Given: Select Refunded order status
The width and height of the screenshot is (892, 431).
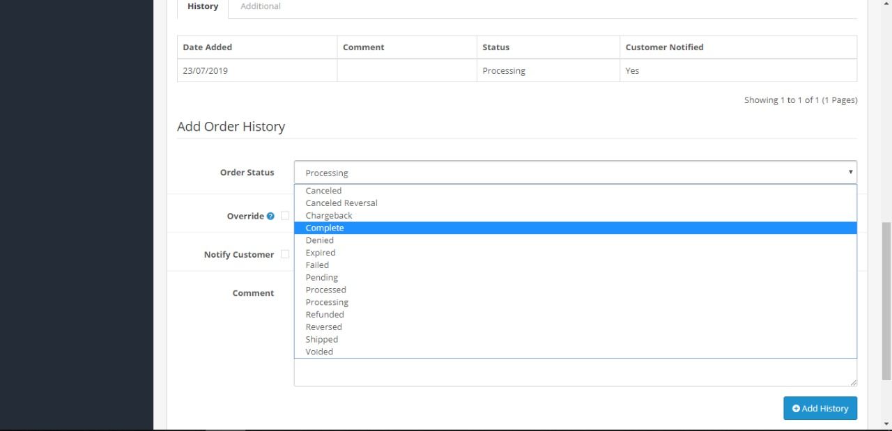Looking at the screenshot, I should pyautogui.click(x=325, y=315).
